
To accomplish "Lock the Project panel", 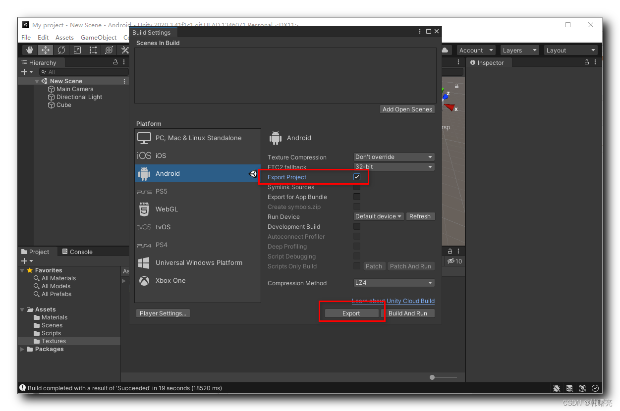I will click(451, 252).
